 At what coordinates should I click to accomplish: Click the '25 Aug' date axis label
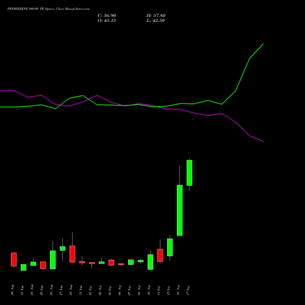click(x=41, y=290)
